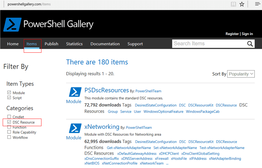The image size is (262, 168).
Task: Click the Sign in link
Action: [x=247, y=34]
